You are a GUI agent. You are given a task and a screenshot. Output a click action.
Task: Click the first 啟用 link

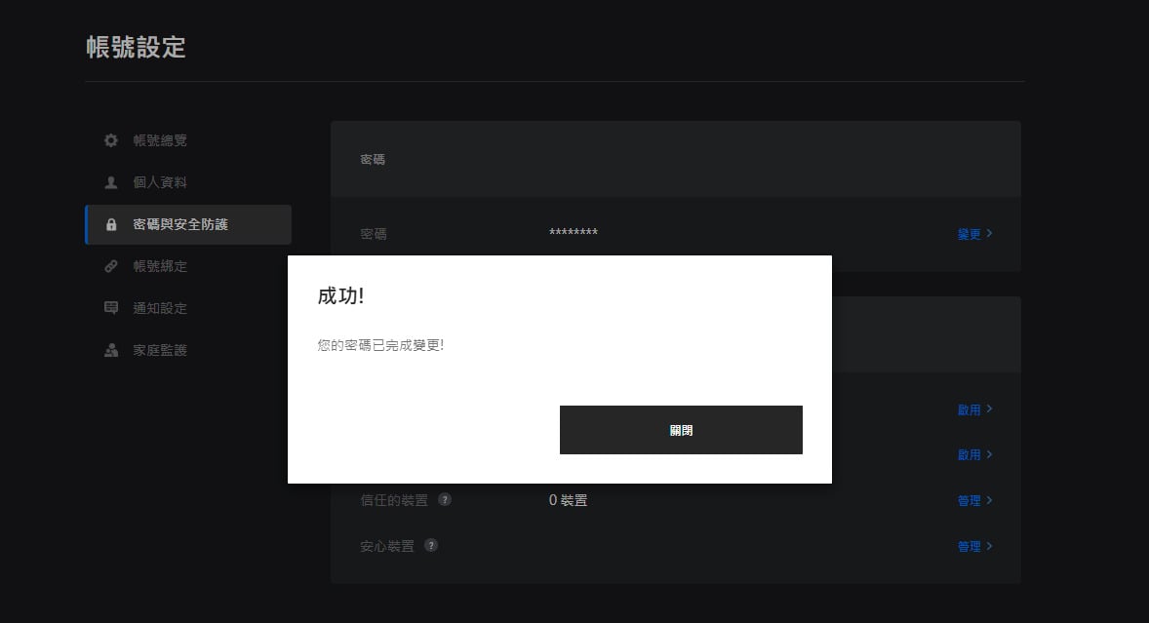click(969, 409)
